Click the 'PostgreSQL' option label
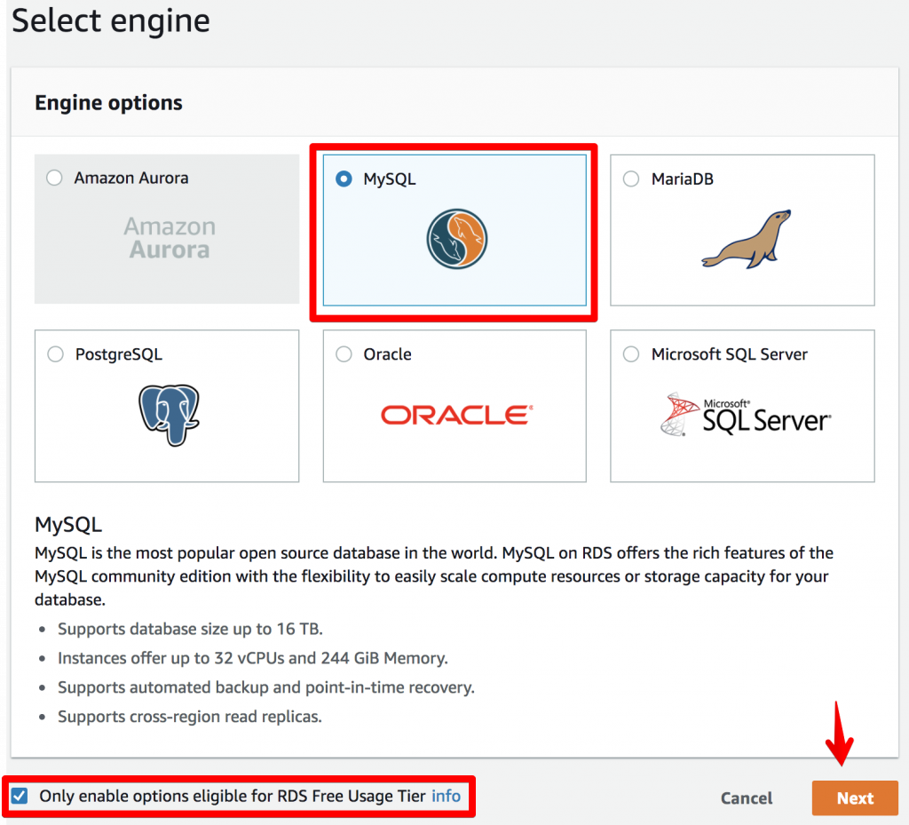 [119, 353]
